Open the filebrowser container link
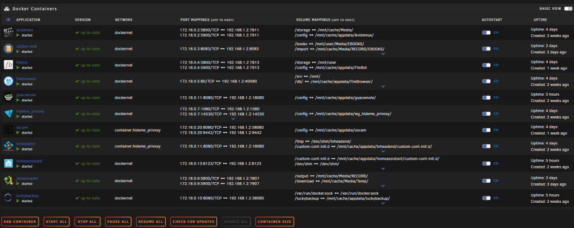Viewport: 574px width, 228px height. [x=26, y=78]
